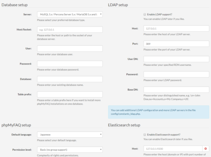
Task: Click into the Database name field
Action: coord(70,79)
